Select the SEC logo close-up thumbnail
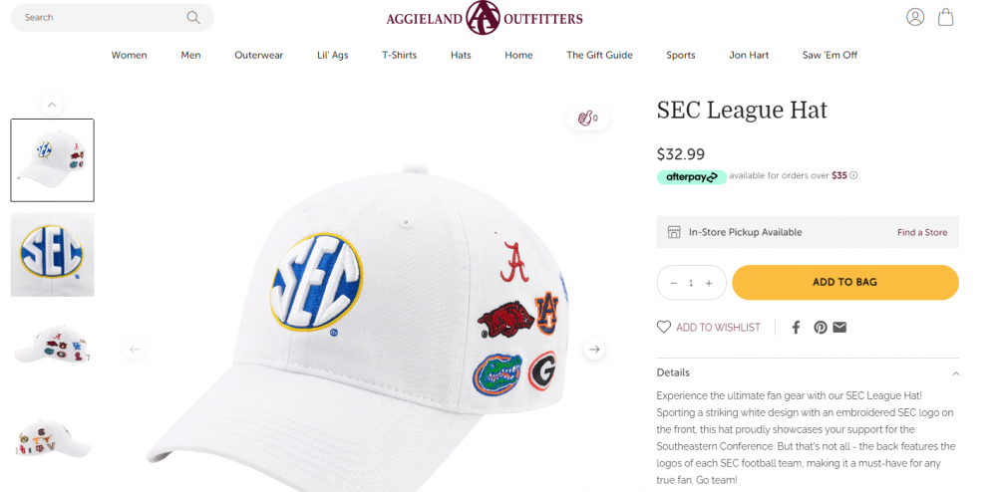Viewport: 997px width, 492px height. 52,255
